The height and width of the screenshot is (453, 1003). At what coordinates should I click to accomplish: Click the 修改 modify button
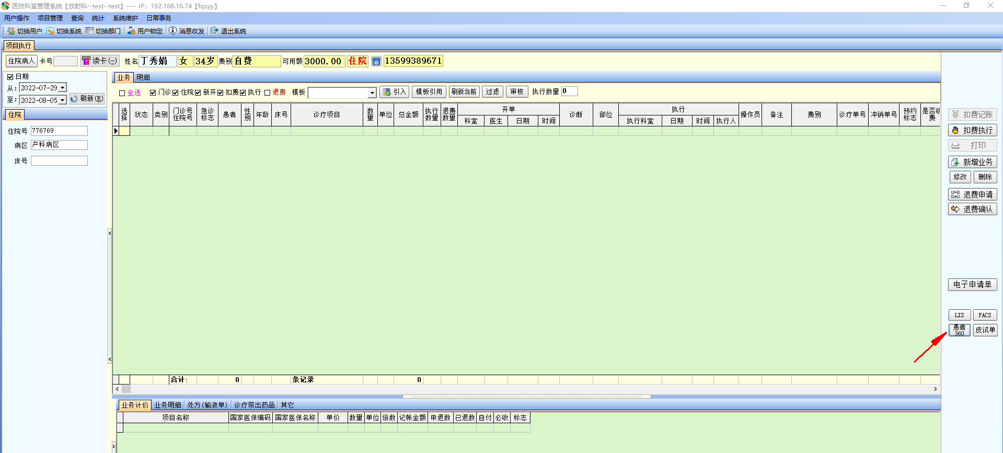tap(960, 177)
